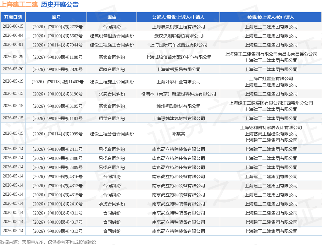This screenshot has height=245, width=322.
Task: Click date 2026-05-19
Action: (x=13, y=81)
